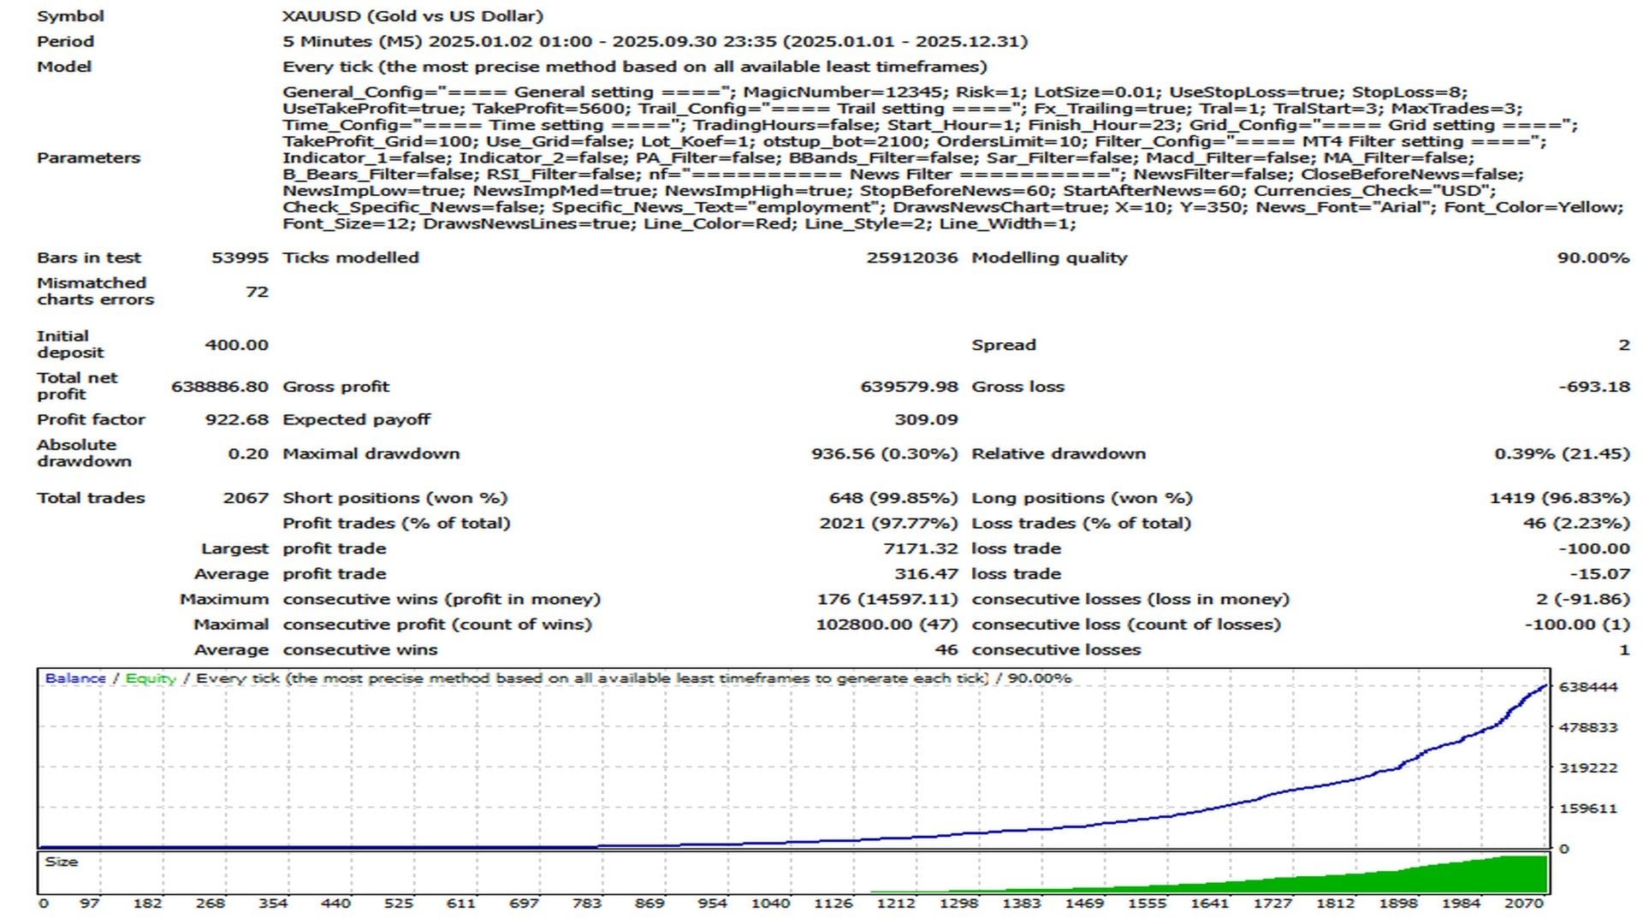Click the Balance legend label
Viewport: 1643px width, 924px height.
click(77, 676)
